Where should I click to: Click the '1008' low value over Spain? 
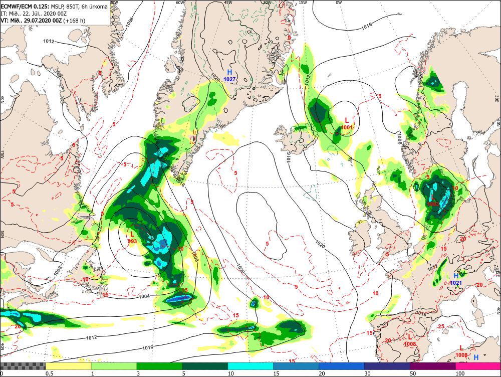[x=410, y=344]
